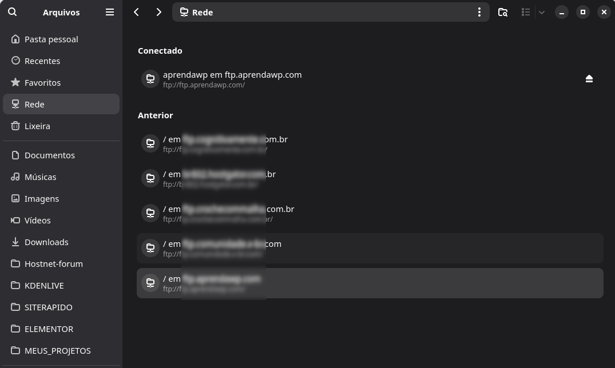Eject the aprendawp FTP connection
615x368 pixels.
[x=589, y=79]
